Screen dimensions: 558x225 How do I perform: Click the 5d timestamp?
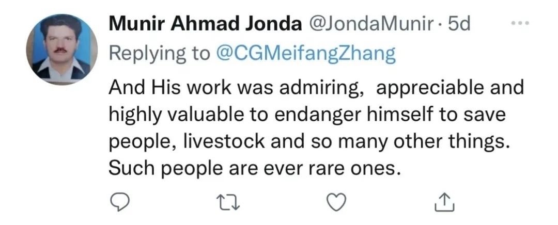click(458, 25)
